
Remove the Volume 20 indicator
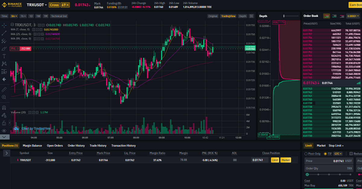(37, 112)
